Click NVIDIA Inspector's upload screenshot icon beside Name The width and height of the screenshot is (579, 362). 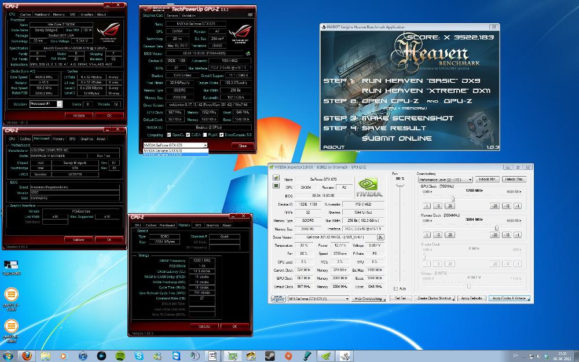(x=276, y=178)
